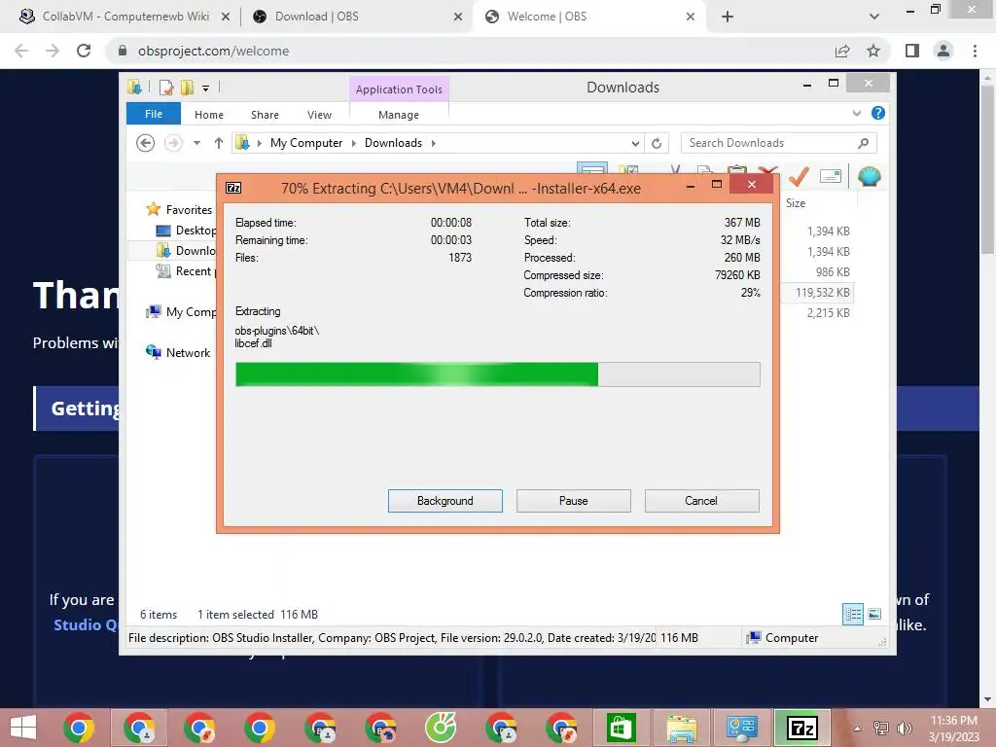Open the File menu in Explorer
This screenshot has height=747, width=996.
coord(154,114)
